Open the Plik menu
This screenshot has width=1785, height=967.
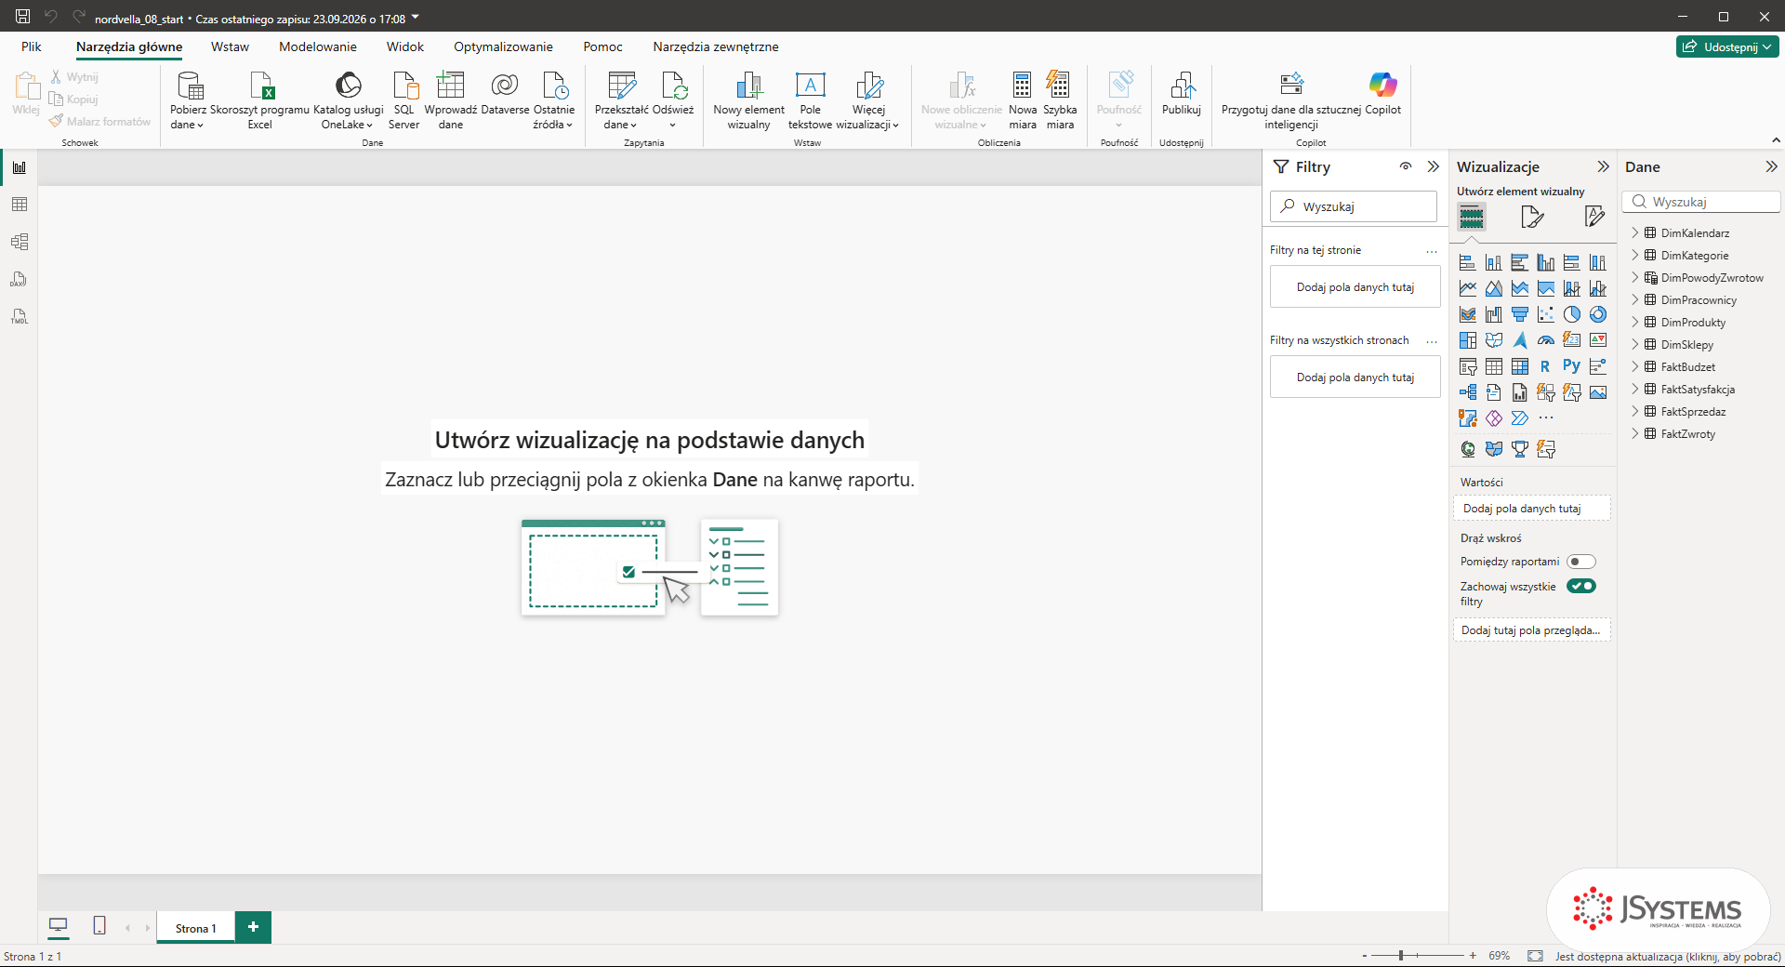(x=32, y=46)
